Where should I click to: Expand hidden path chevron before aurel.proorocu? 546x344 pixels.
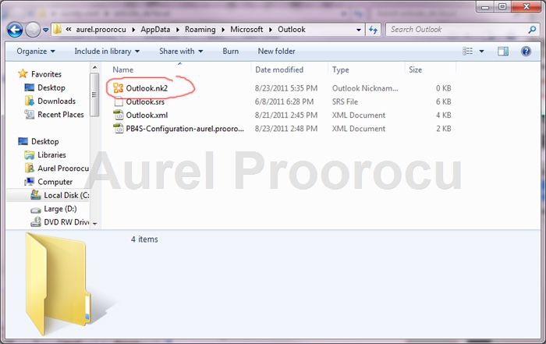pos(69,29)
